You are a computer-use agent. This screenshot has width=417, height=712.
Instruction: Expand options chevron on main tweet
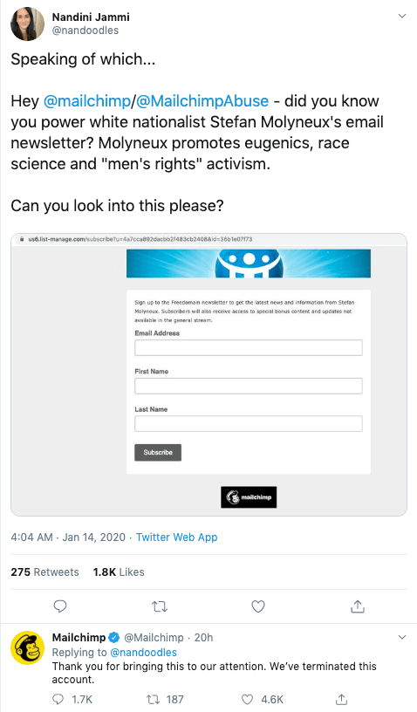402,17
